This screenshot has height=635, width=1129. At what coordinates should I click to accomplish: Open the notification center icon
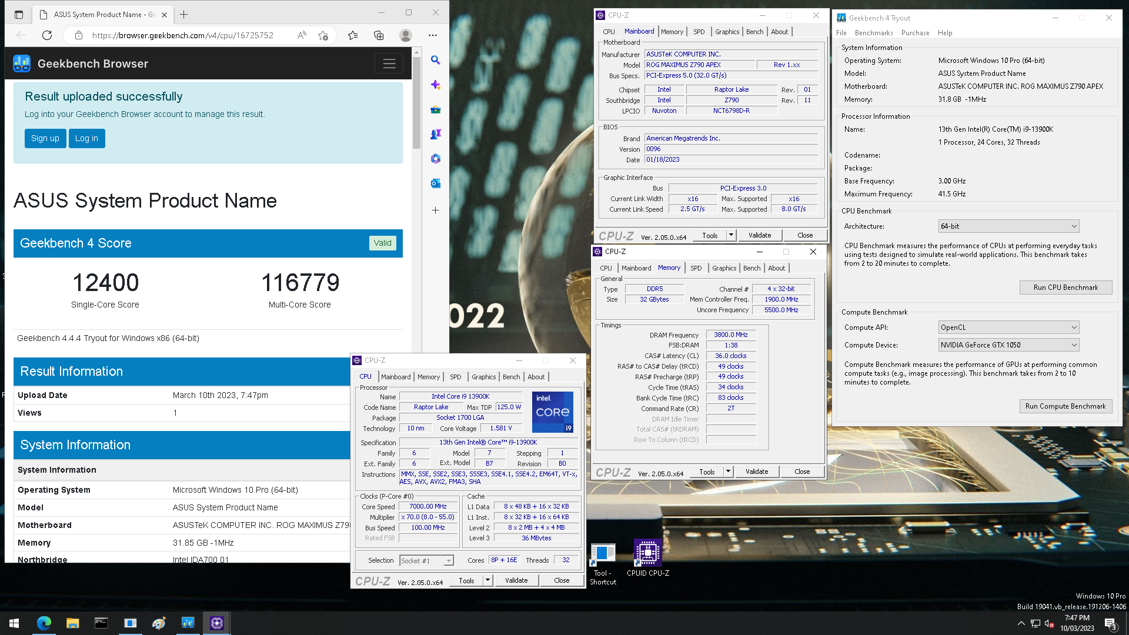coord(1111,624)
